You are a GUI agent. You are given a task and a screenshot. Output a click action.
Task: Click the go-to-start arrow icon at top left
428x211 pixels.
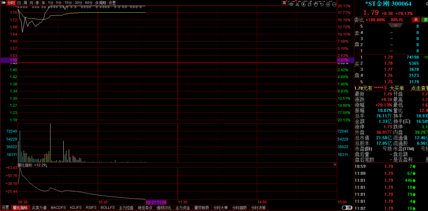point(3,3)
